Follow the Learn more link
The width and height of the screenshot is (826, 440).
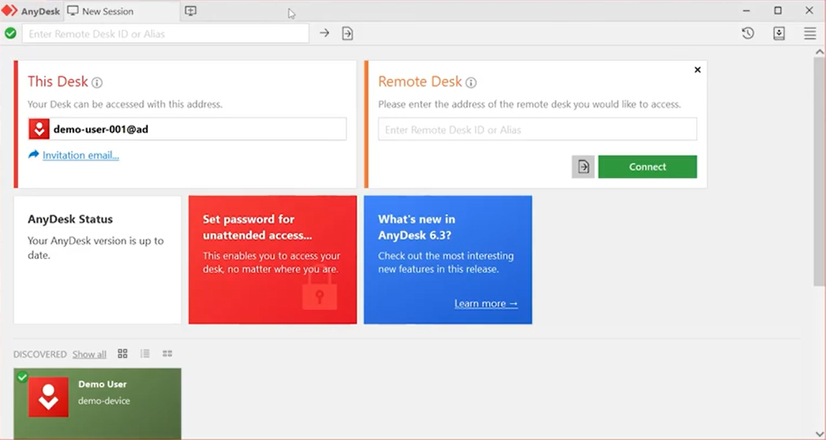click(x=486, y=304)
